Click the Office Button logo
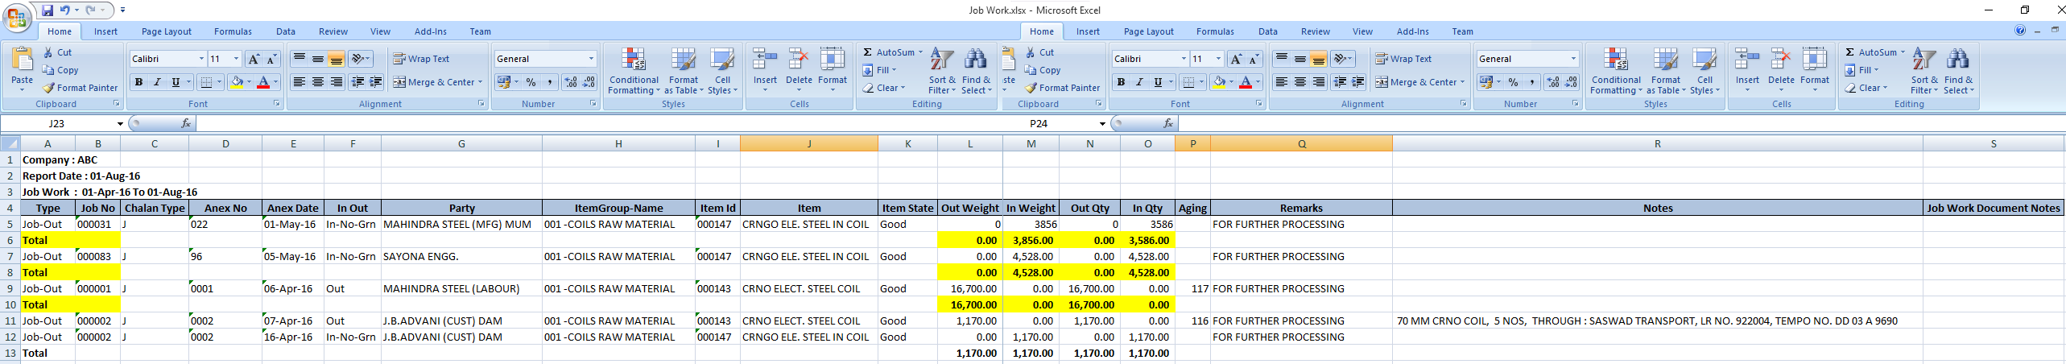The image size is (2066, 364). click(16, 17)
